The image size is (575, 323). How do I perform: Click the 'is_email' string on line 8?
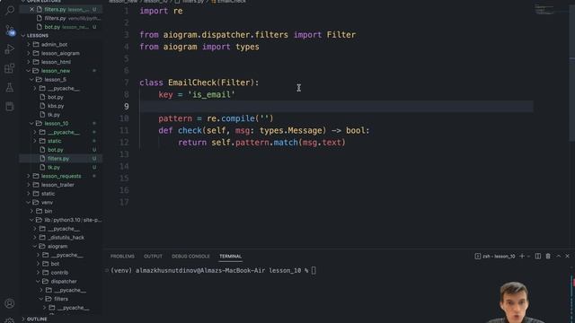(x=211, y=94)
